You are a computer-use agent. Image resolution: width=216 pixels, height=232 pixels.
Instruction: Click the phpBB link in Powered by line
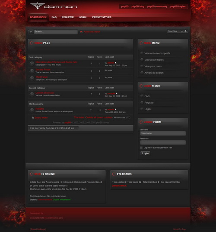[x=68, y=123]
